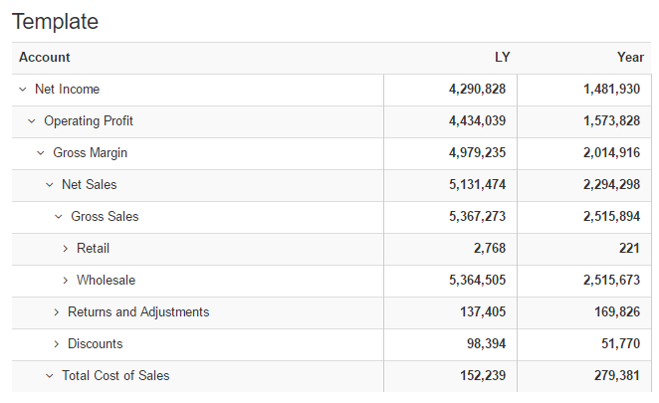Select the Net Income label
This screenshot has height=403, width=659.
tap(67, 90)
